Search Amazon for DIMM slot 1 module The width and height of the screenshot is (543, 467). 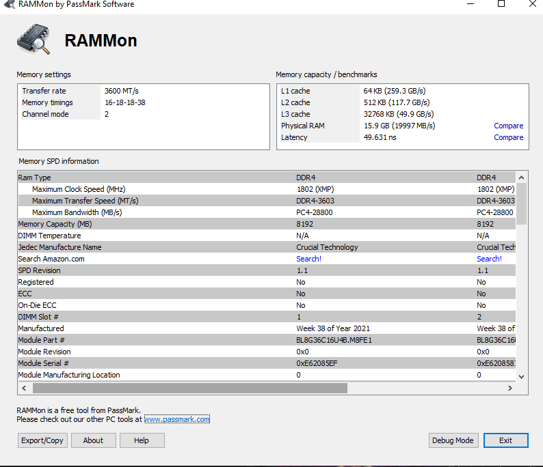[x=308, y=259]
